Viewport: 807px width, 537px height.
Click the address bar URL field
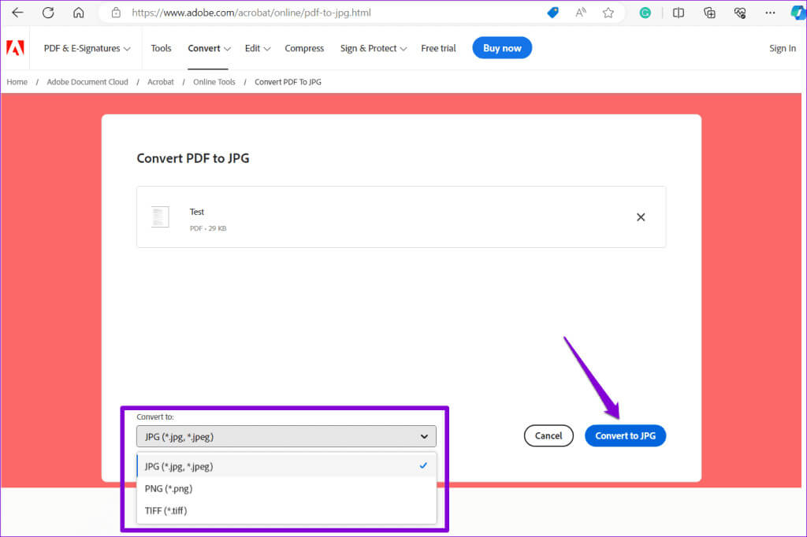(251, 13)
